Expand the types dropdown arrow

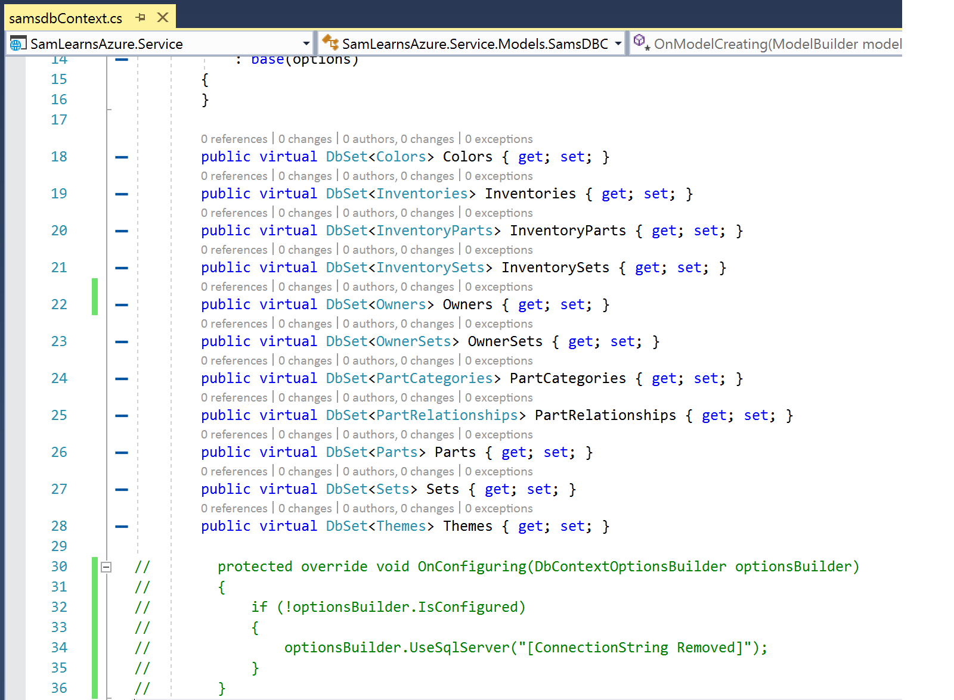(x=618, y=43)
